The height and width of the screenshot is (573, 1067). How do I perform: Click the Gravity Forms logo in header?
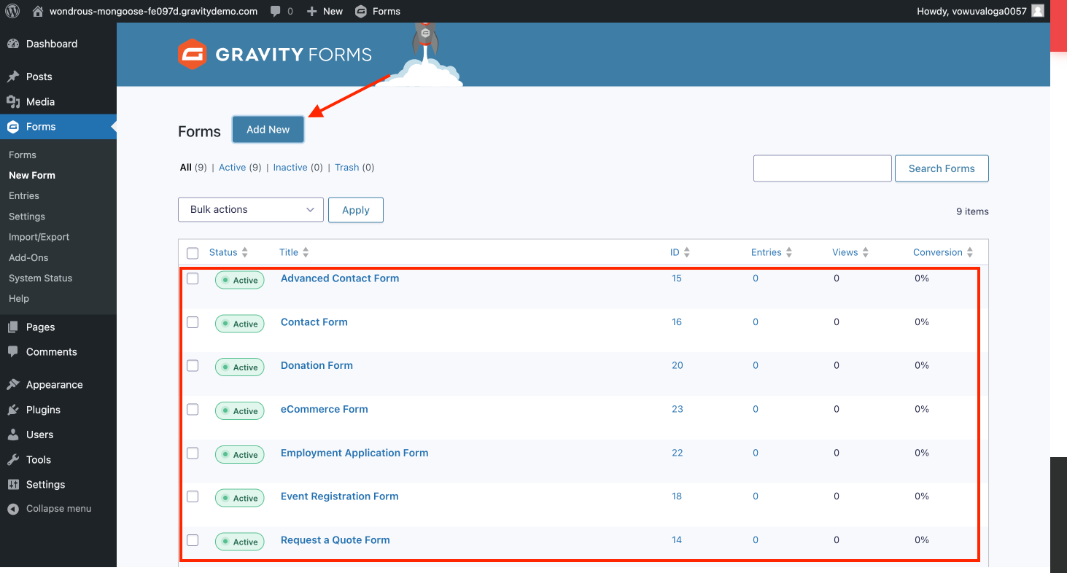(x=275, y=55)
